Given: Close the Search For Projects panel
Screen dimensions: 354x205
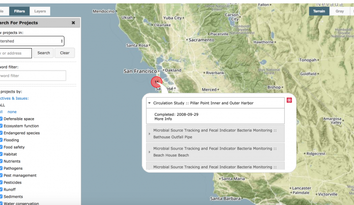Looking at the screenshot, I should pos(73,23).
